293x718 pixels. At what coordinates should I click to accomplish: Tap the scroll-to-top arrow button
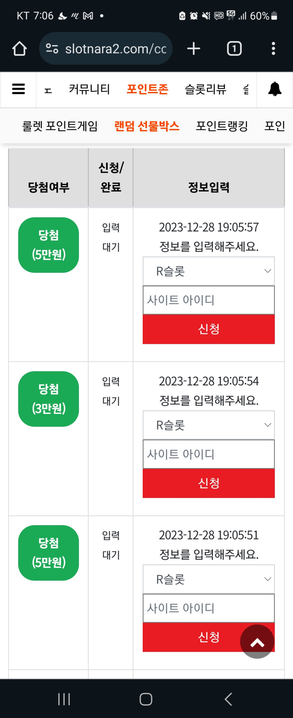pos(257,642)
